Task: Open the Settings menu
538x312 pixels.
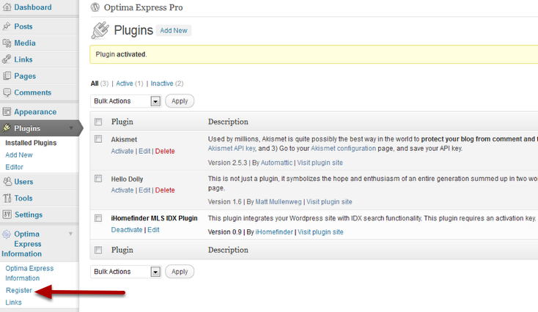Action: coord(29,215)
